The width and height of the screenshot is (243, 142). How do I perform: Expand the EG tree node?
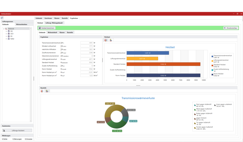[x=6, y=36]
